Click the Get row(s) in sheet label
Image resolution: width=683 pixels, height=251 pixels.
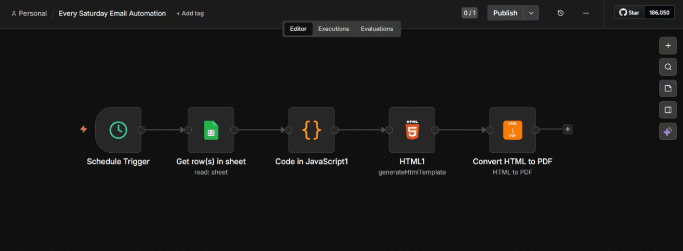pyautogui.click(x=211, y=161)
